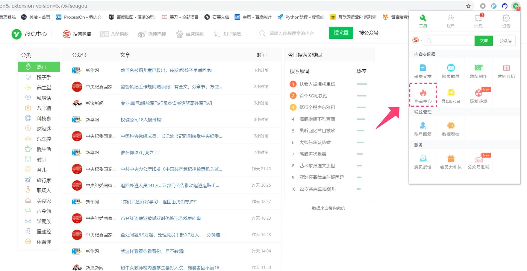This screenshot has width=527, height=271.
Task: Select the 职场人 category
Action: pyautogui.click(x=39, y=191)
